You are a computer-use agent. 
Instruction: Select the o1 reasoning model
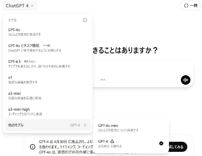(x=48, y=80)
